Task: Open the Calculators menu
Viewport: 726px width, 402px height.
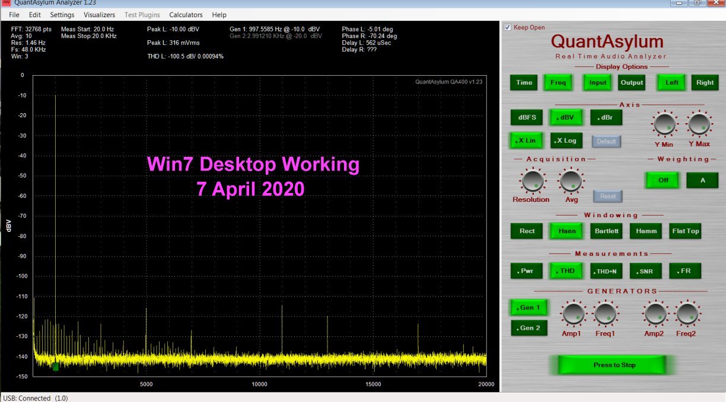Action: pyautogui.click(x=186, y=15)
